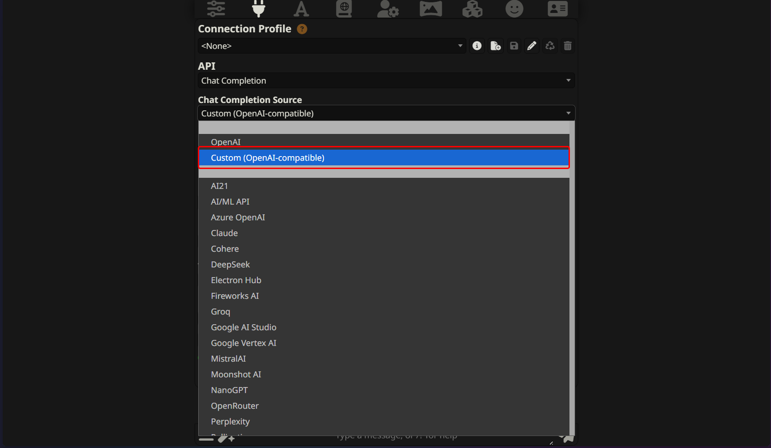771x448 pixels.
Task: Open the Backgrounds image icon
Action: (430, 8)
